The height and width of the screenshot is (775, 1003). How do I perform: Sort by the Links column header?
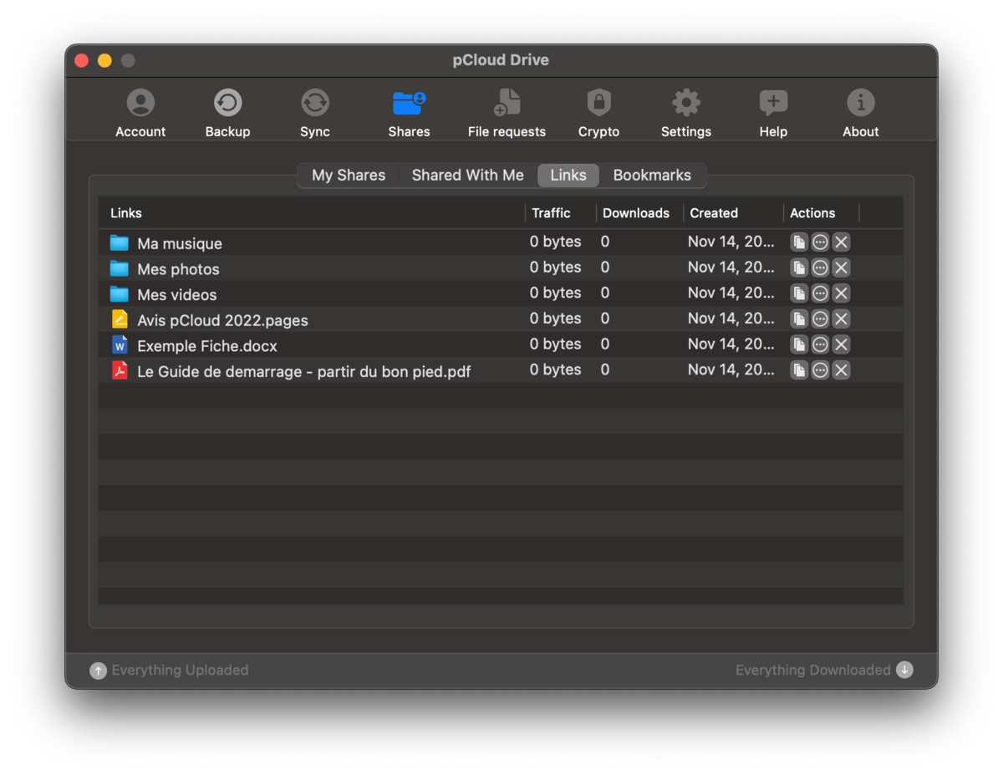click(x=312, y=213)
